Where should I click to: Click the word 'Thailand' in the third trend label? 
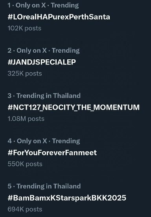[x=67, y=96]
